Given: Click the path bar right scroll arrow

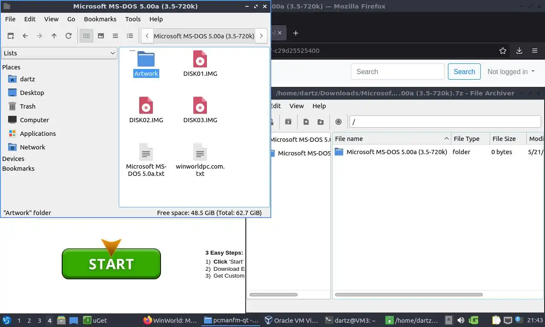Looking at the screenshot, I should point(261,36).
